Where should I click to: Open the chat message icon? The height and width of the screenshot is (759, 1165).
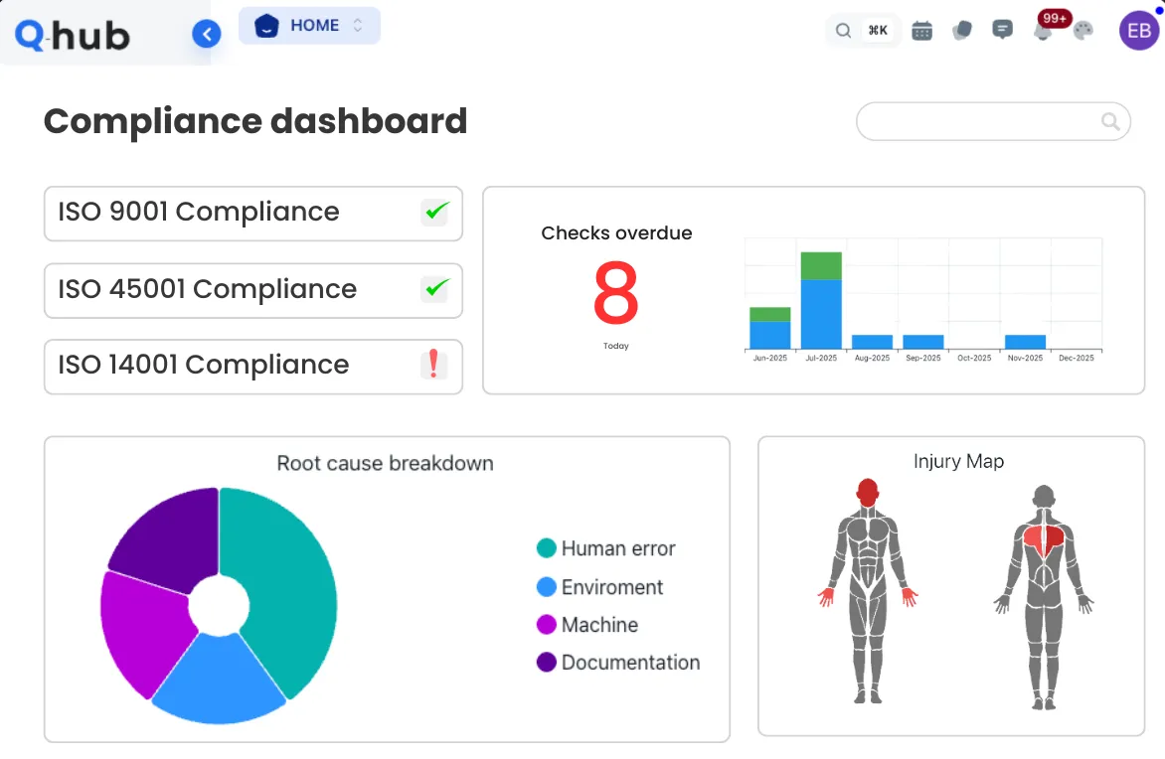tap(1002, 29)
